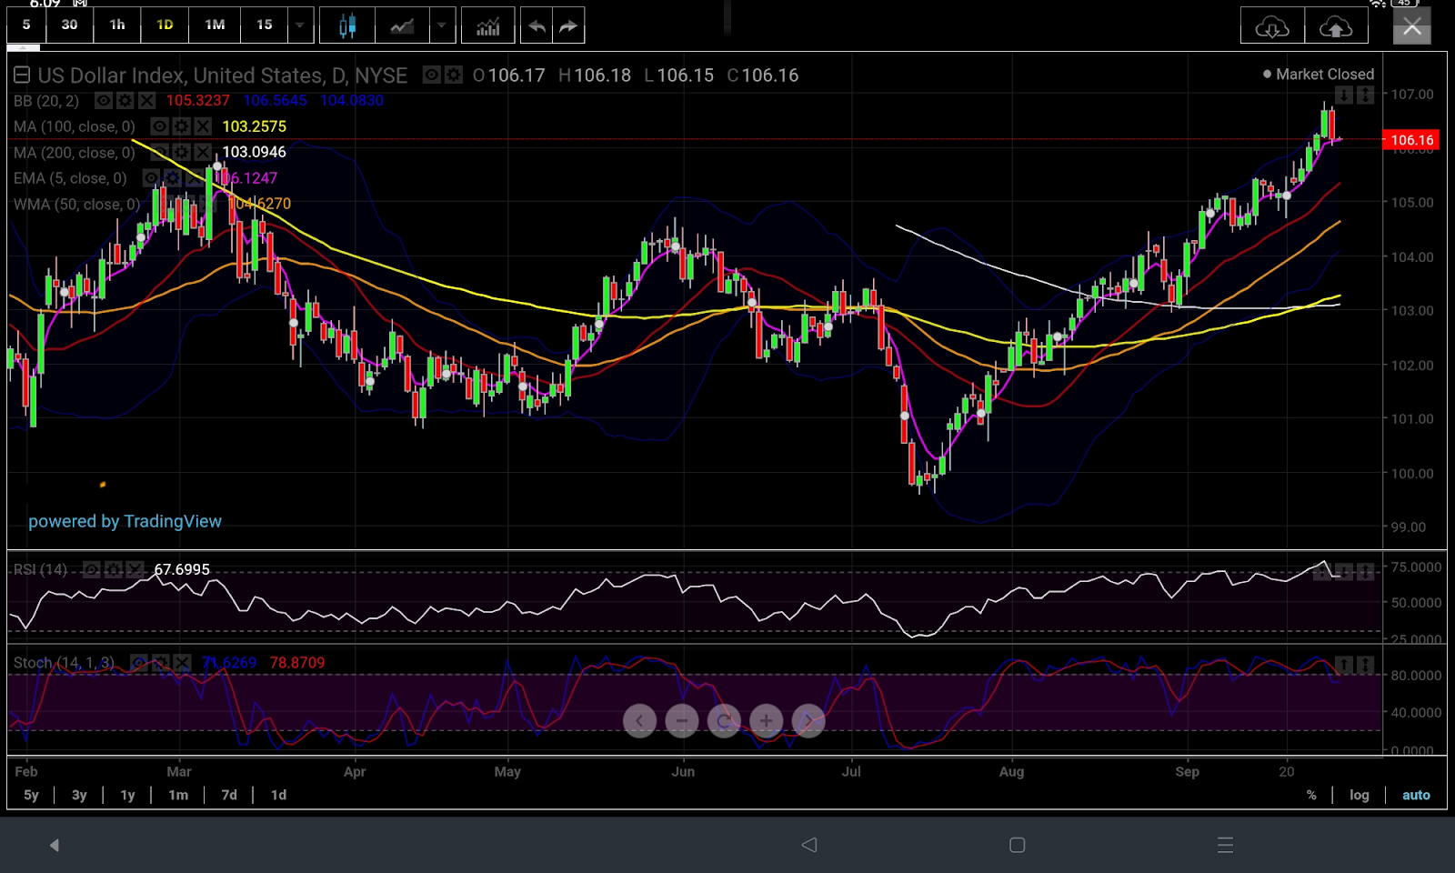This screenshot has width=1455, height=873.
Task: Remove the MA (200, close, 0) indicator
Action: click(x=203, y=152)
